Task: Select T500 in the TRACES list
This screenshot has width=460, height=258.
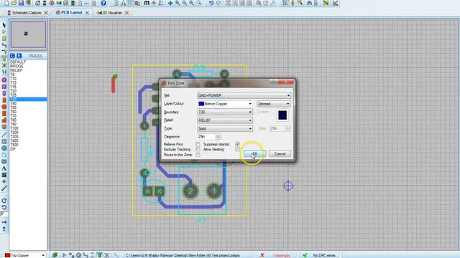Action: [x=14, y=145]
